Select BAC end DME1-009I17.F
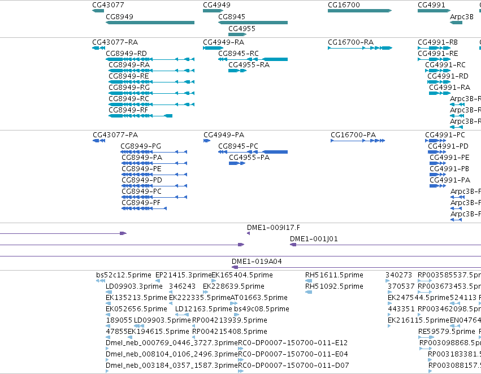The height and width of the screenshot is (374, 481). pyautogui.click(x=274, y=228)
